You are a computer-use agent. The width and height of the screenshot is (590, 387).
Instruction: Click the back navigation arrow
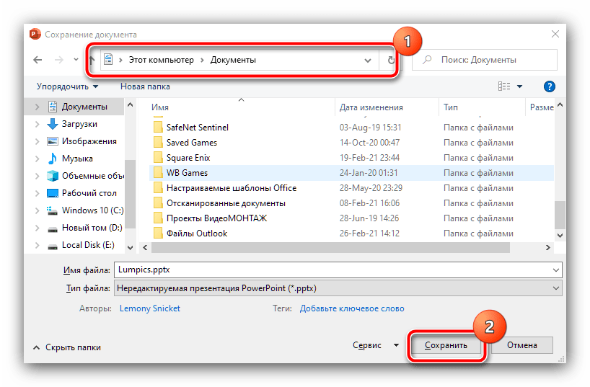coord(38,61)
